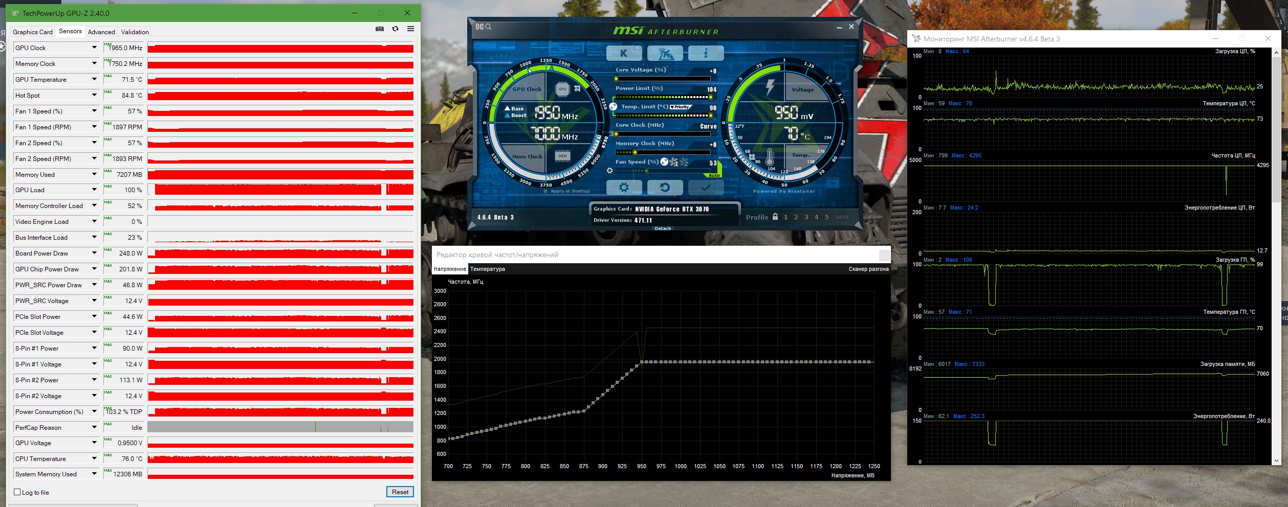Toggle fan speed sync link button

(664, 162)
